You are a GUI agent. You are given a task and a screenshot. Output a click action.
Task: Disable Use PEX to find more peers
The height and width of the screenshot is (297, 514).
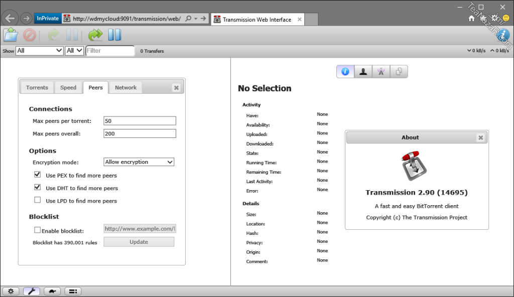click(x=37, y=175)
